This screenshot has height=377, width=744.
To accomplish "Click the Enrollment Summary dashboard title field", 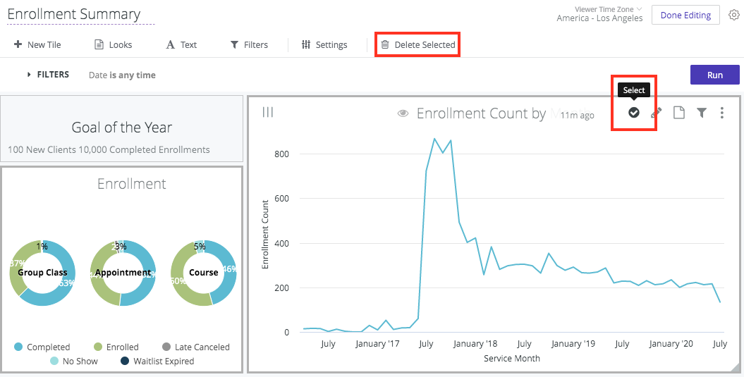I will pos(74,14).
